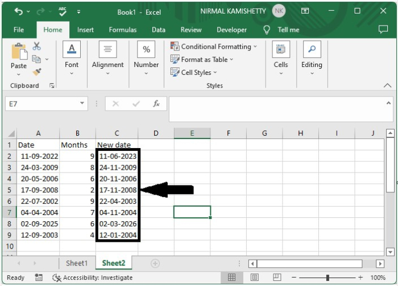Click the Copy icon in Clipboard
398x286 pixels.
coord(36,59)
